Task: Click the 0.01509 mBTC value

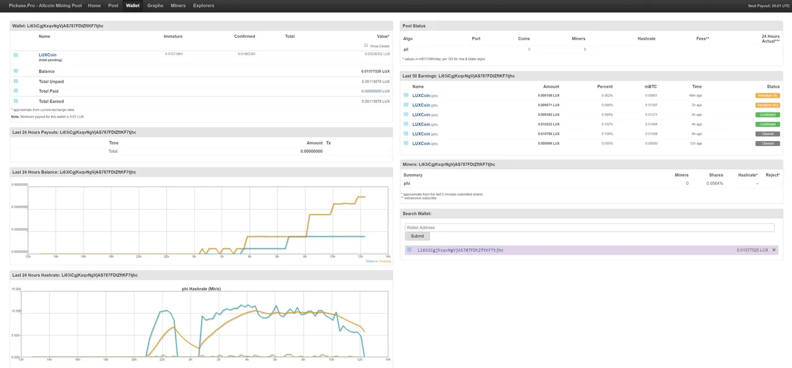Action: tap(652, 134)
